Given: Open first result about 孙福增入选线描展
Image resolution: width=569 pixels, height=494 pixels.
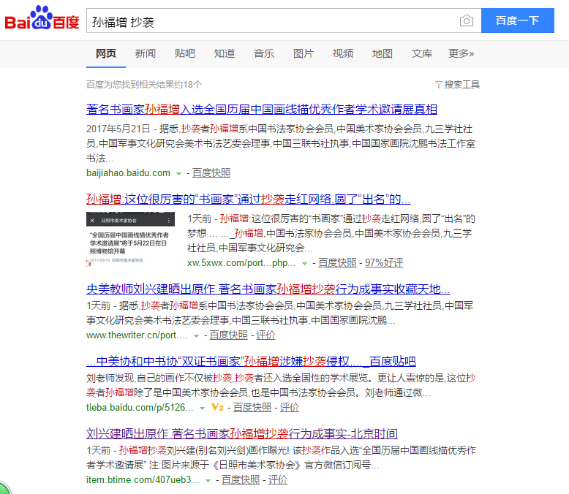Looking at the screenshot, I should click(261, 110).
